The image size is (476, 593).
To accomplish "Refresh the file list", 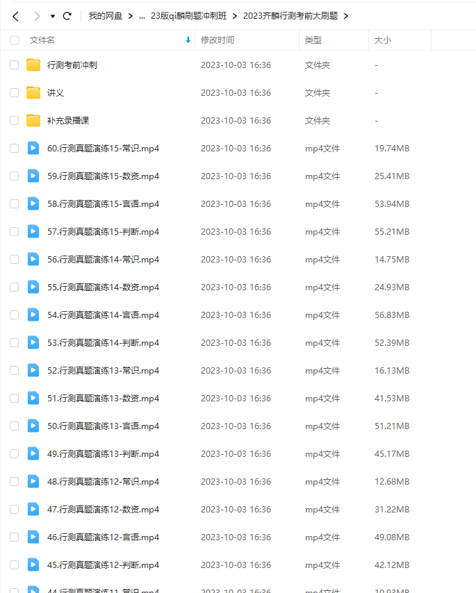I will pos(67,16).
